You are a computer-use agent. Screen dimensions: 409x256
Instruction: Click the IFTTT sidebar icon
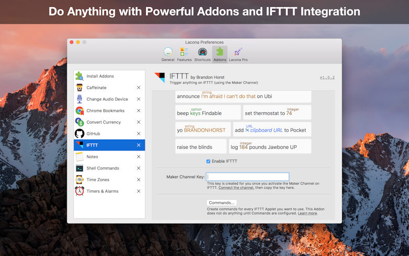pyautogui.click(x=80, y=145)
